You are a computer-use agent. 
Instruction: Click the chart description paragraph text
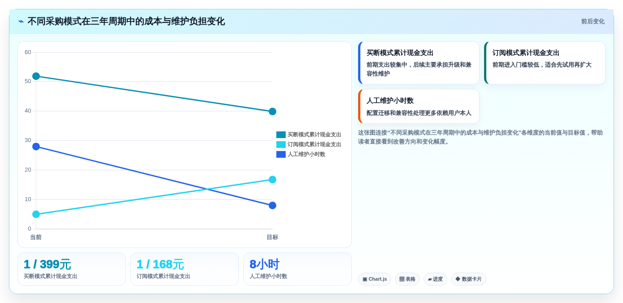(480, 137)
